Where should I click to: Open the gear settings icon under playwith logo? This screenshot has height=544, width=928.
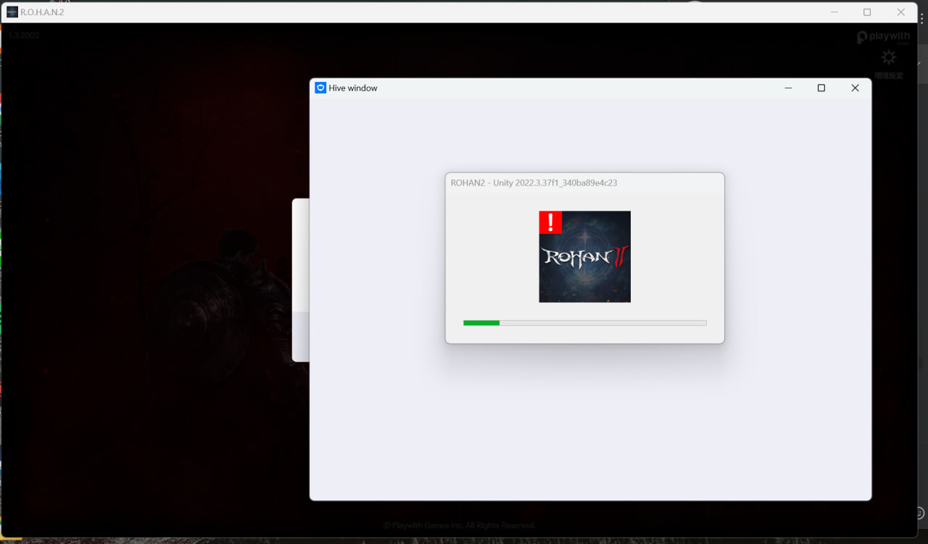pyautogui.click(x=888, y=58)
